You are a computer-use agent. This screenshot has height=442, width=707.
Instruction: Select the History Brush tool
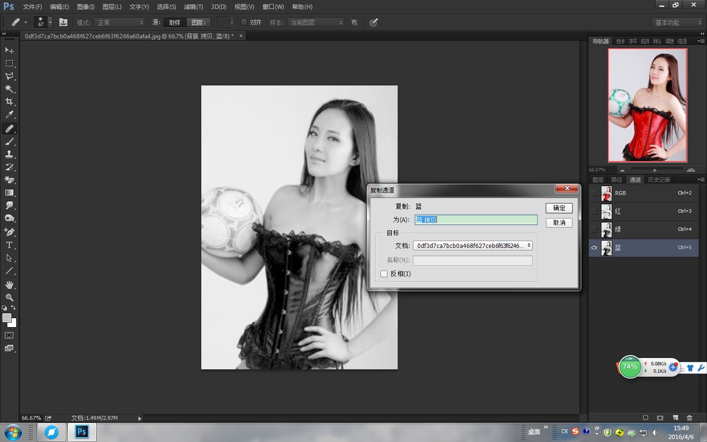pos(9,167)
